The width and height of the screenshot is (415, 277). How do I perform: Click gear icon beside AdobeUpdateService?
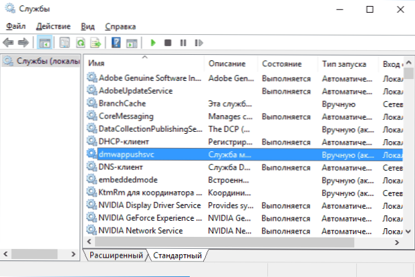pyautogui.click(x=92, y=90)
